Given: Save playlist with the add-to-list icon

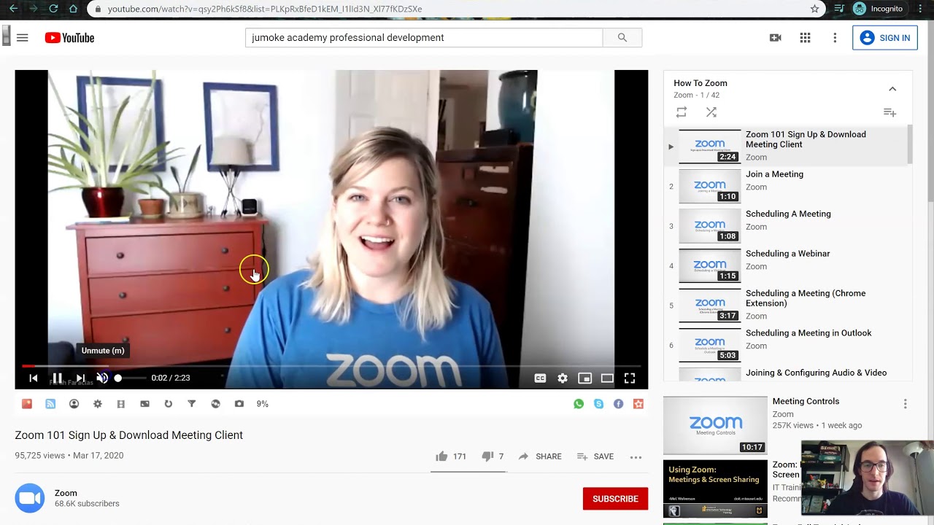Looking at the screenshot, I should tap(889, 112).
